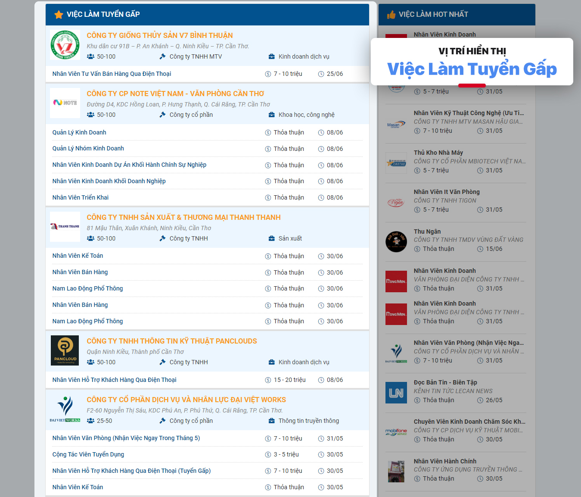
Task: Open the Quản Lý Kinh Doanh job
Action: [79, 132]
